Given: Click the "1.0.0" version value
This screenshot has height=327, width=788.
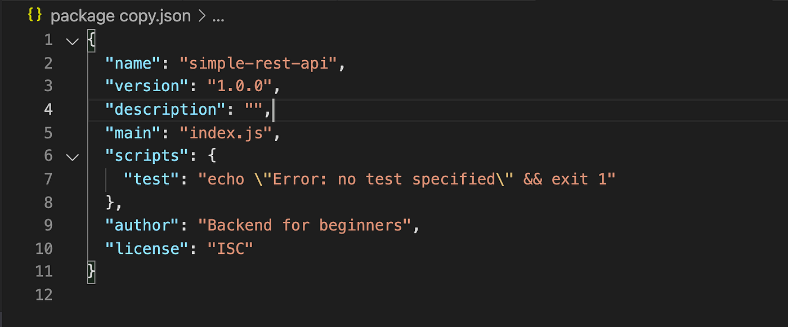Looking at the screenshot, I should (239, 86).
